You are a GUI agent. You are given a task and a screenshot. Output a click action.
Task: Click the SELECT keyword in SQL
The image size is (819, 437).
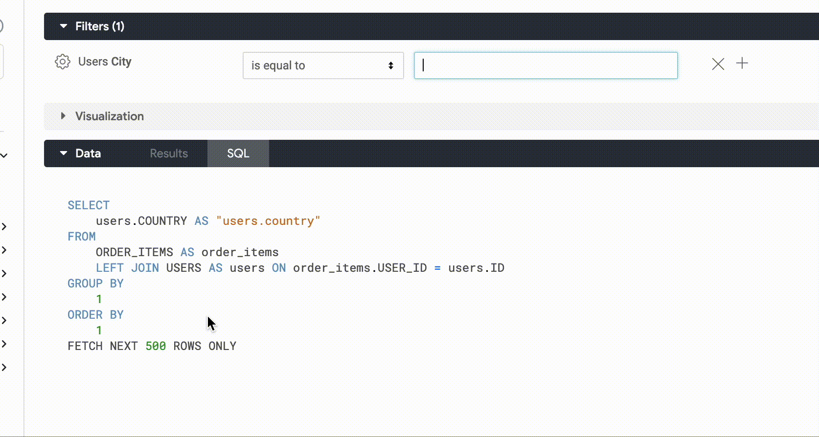(x=89, y=205)
